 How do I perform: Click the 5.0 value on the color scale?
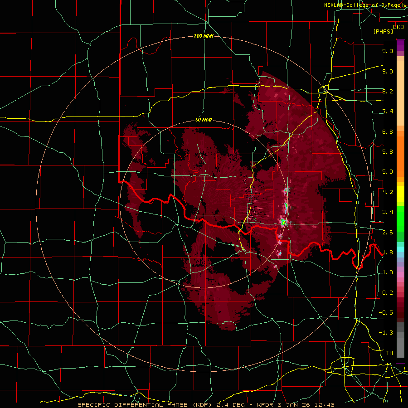[388, 172]
